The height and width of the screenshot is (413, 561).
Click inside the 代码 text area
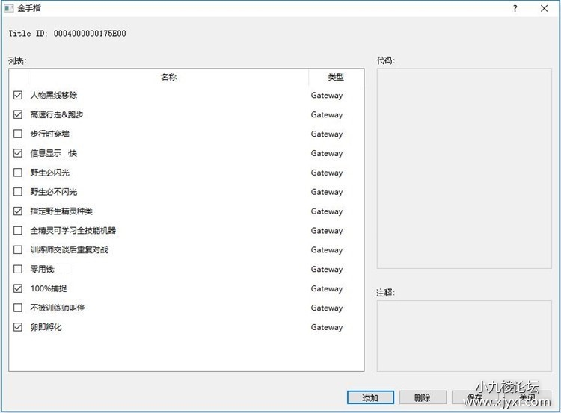(x=464, y=168)
